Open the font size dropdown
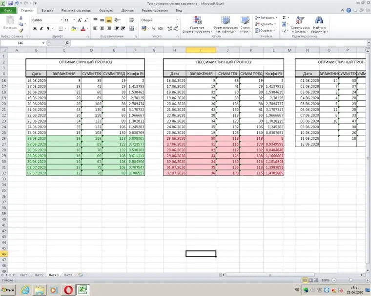 click(x=74, y=20)
